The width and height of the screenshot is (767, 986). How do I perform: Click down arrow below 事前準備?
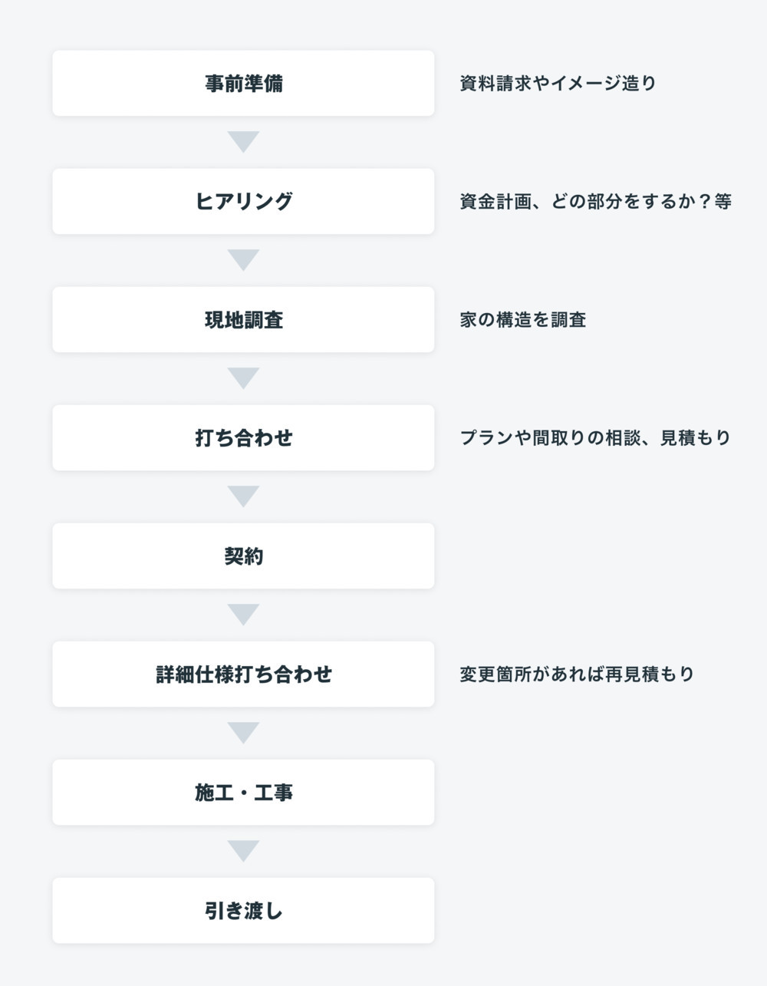coord(243,142)
